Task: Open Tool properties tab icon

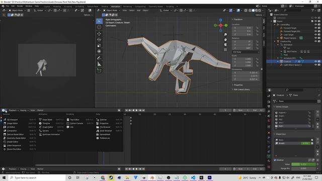Action: coord(269,96)
